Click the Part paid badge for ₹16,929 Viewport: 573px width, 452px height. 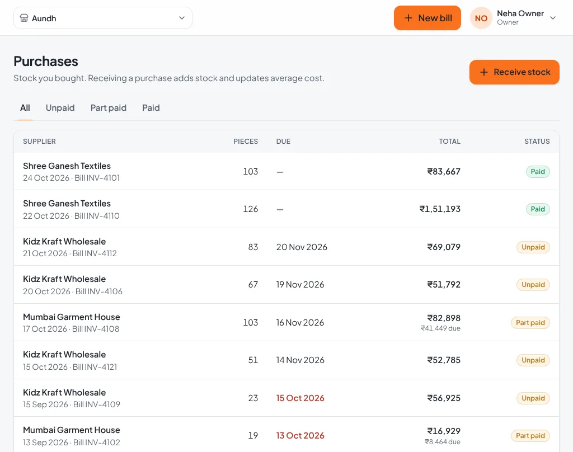coord(530,436)
